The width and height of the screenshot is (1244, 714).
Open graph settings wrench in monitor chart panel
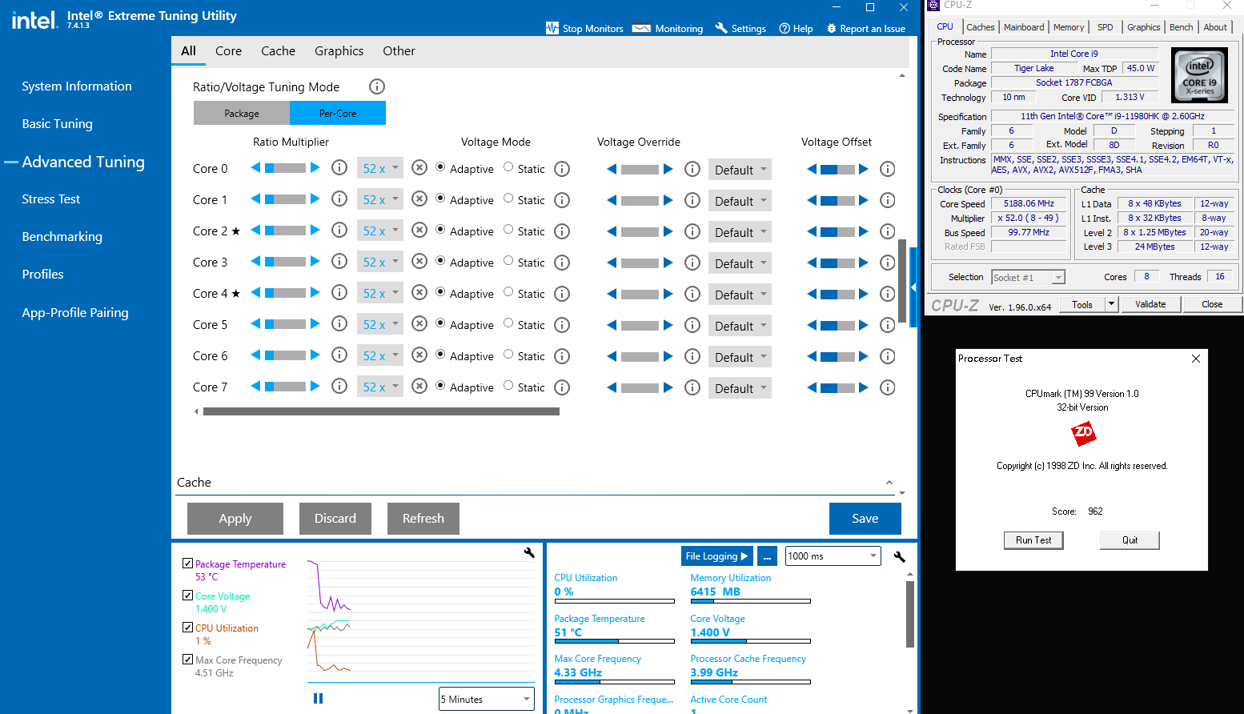point(529,552)
